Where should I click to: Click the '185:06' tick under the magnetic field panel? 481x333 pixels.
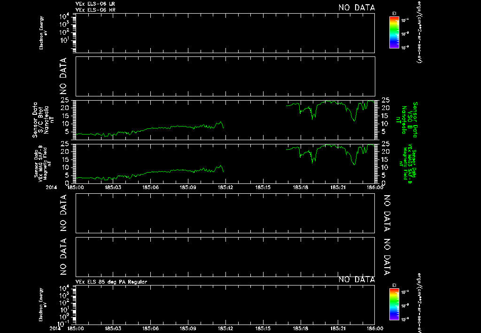click(x=150, y=187)
